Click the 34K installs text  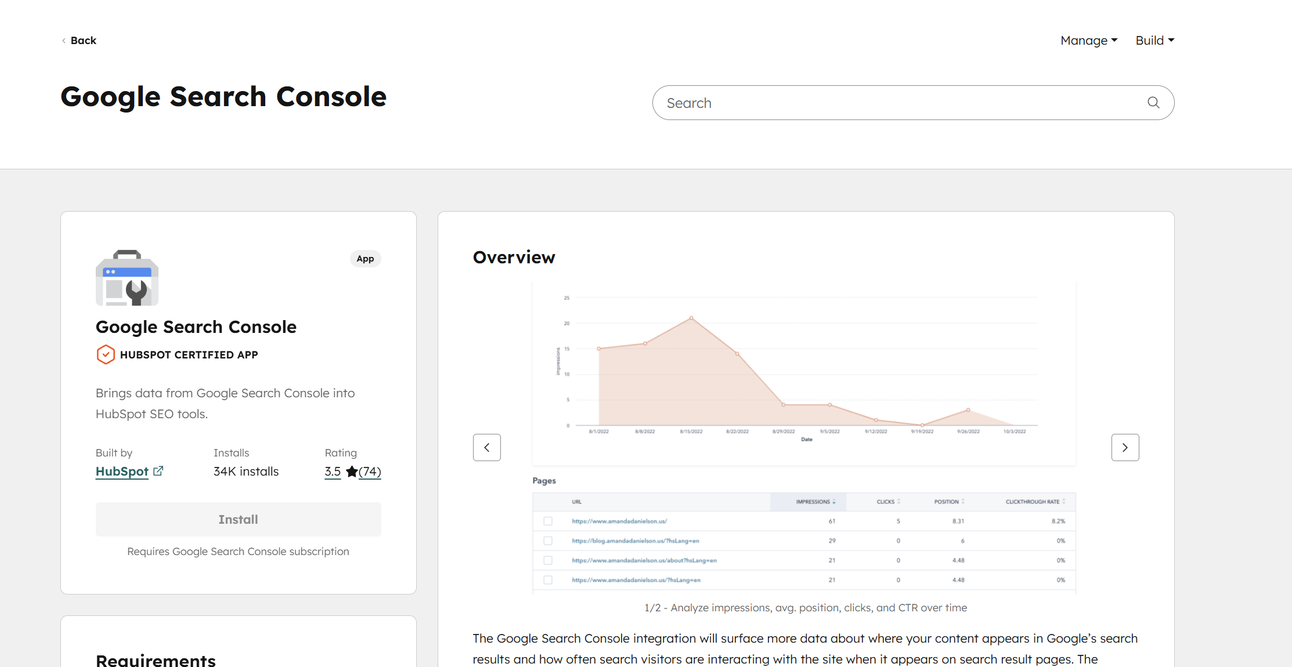click(246, 472)
